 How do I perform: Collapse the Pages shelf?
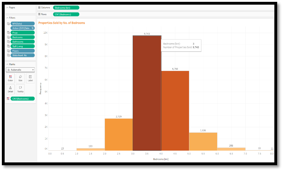tap(7, 7)
